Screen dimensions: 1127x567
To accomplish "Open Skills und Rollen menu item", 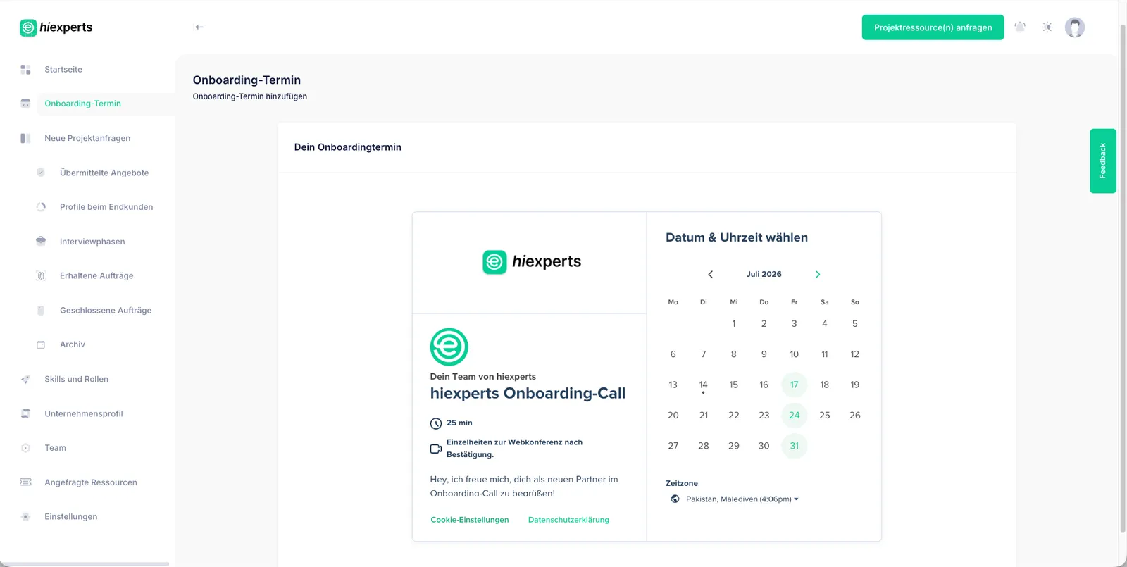I will [x=76, y=379].
